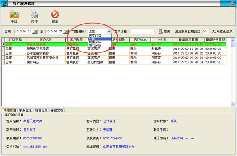Open the website link www.chle828.com

pyautogui.click(x=35, y=147)
